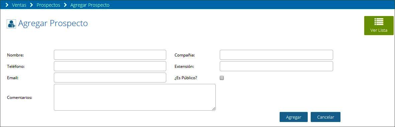This screenshot has height=127, width=395.
Task: Focus the Nombre text field
Action: pos(110,55)
